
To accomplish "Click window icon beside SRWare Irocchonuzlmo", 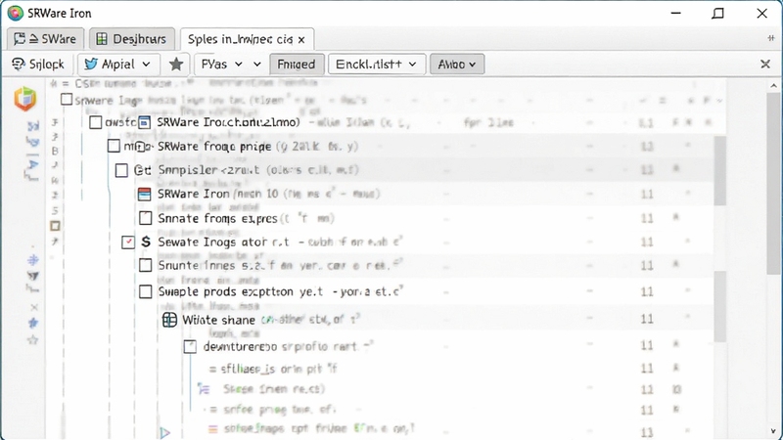I will [x=144, y=123].
